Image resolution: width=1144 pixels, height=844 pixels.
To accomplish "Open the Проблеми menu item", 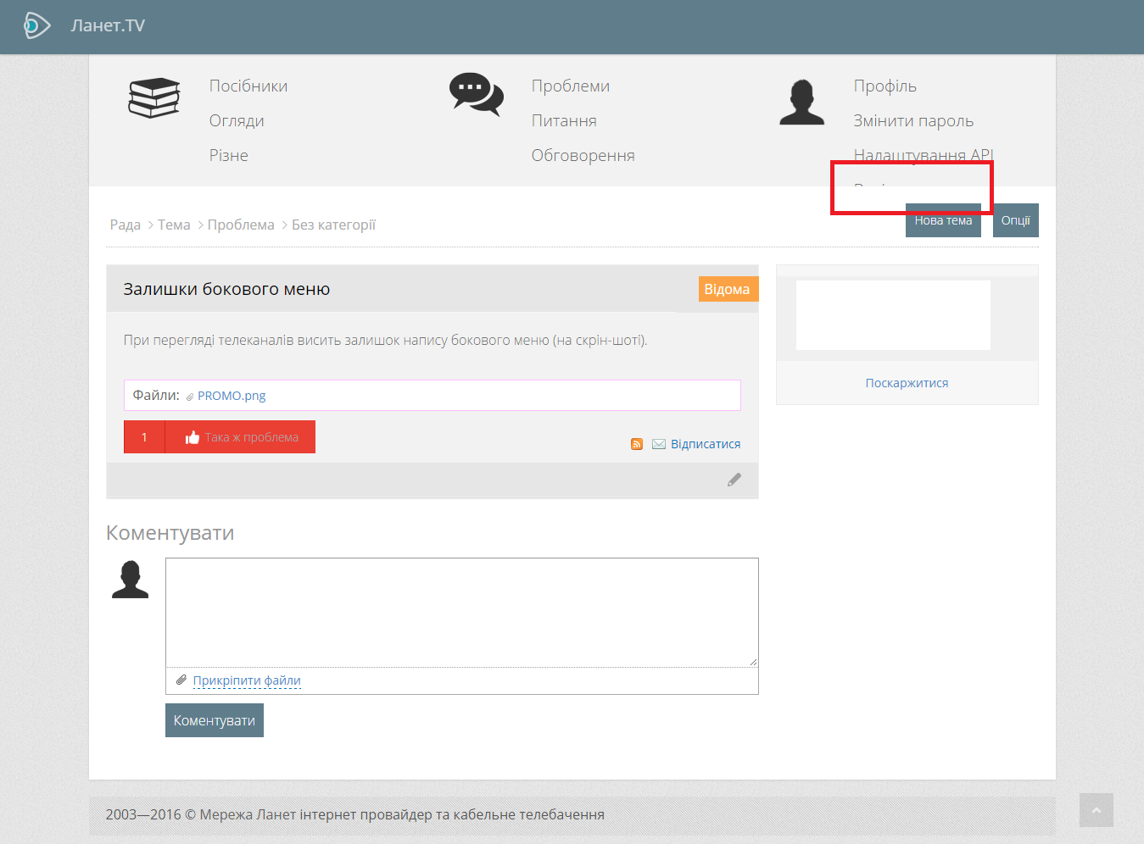I will click(x=570, y=86).
